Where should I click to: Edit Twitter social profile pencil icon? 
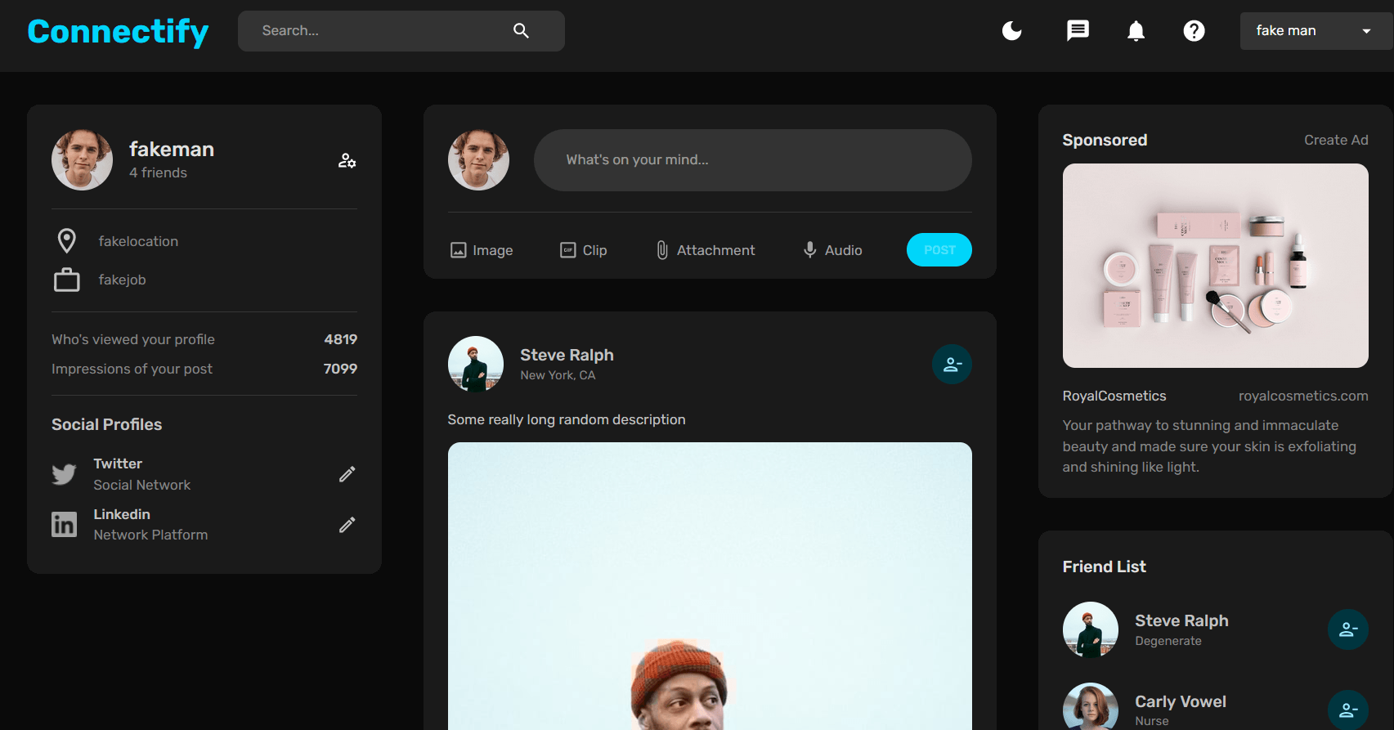point(347,474)
